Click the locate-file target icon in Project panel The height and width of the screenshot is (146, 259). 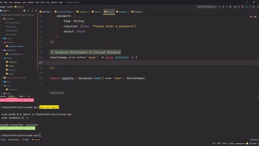[x=24, y=11]
